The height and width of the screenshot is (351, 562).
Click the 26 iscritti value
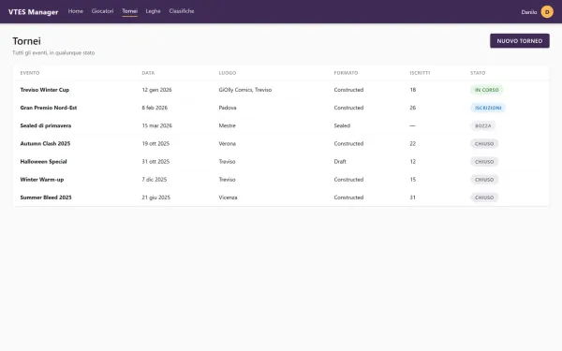tap(413, 108)
